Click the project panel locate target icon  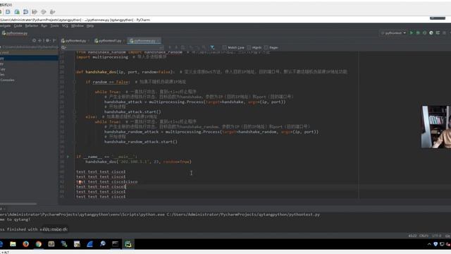(35, 41)
